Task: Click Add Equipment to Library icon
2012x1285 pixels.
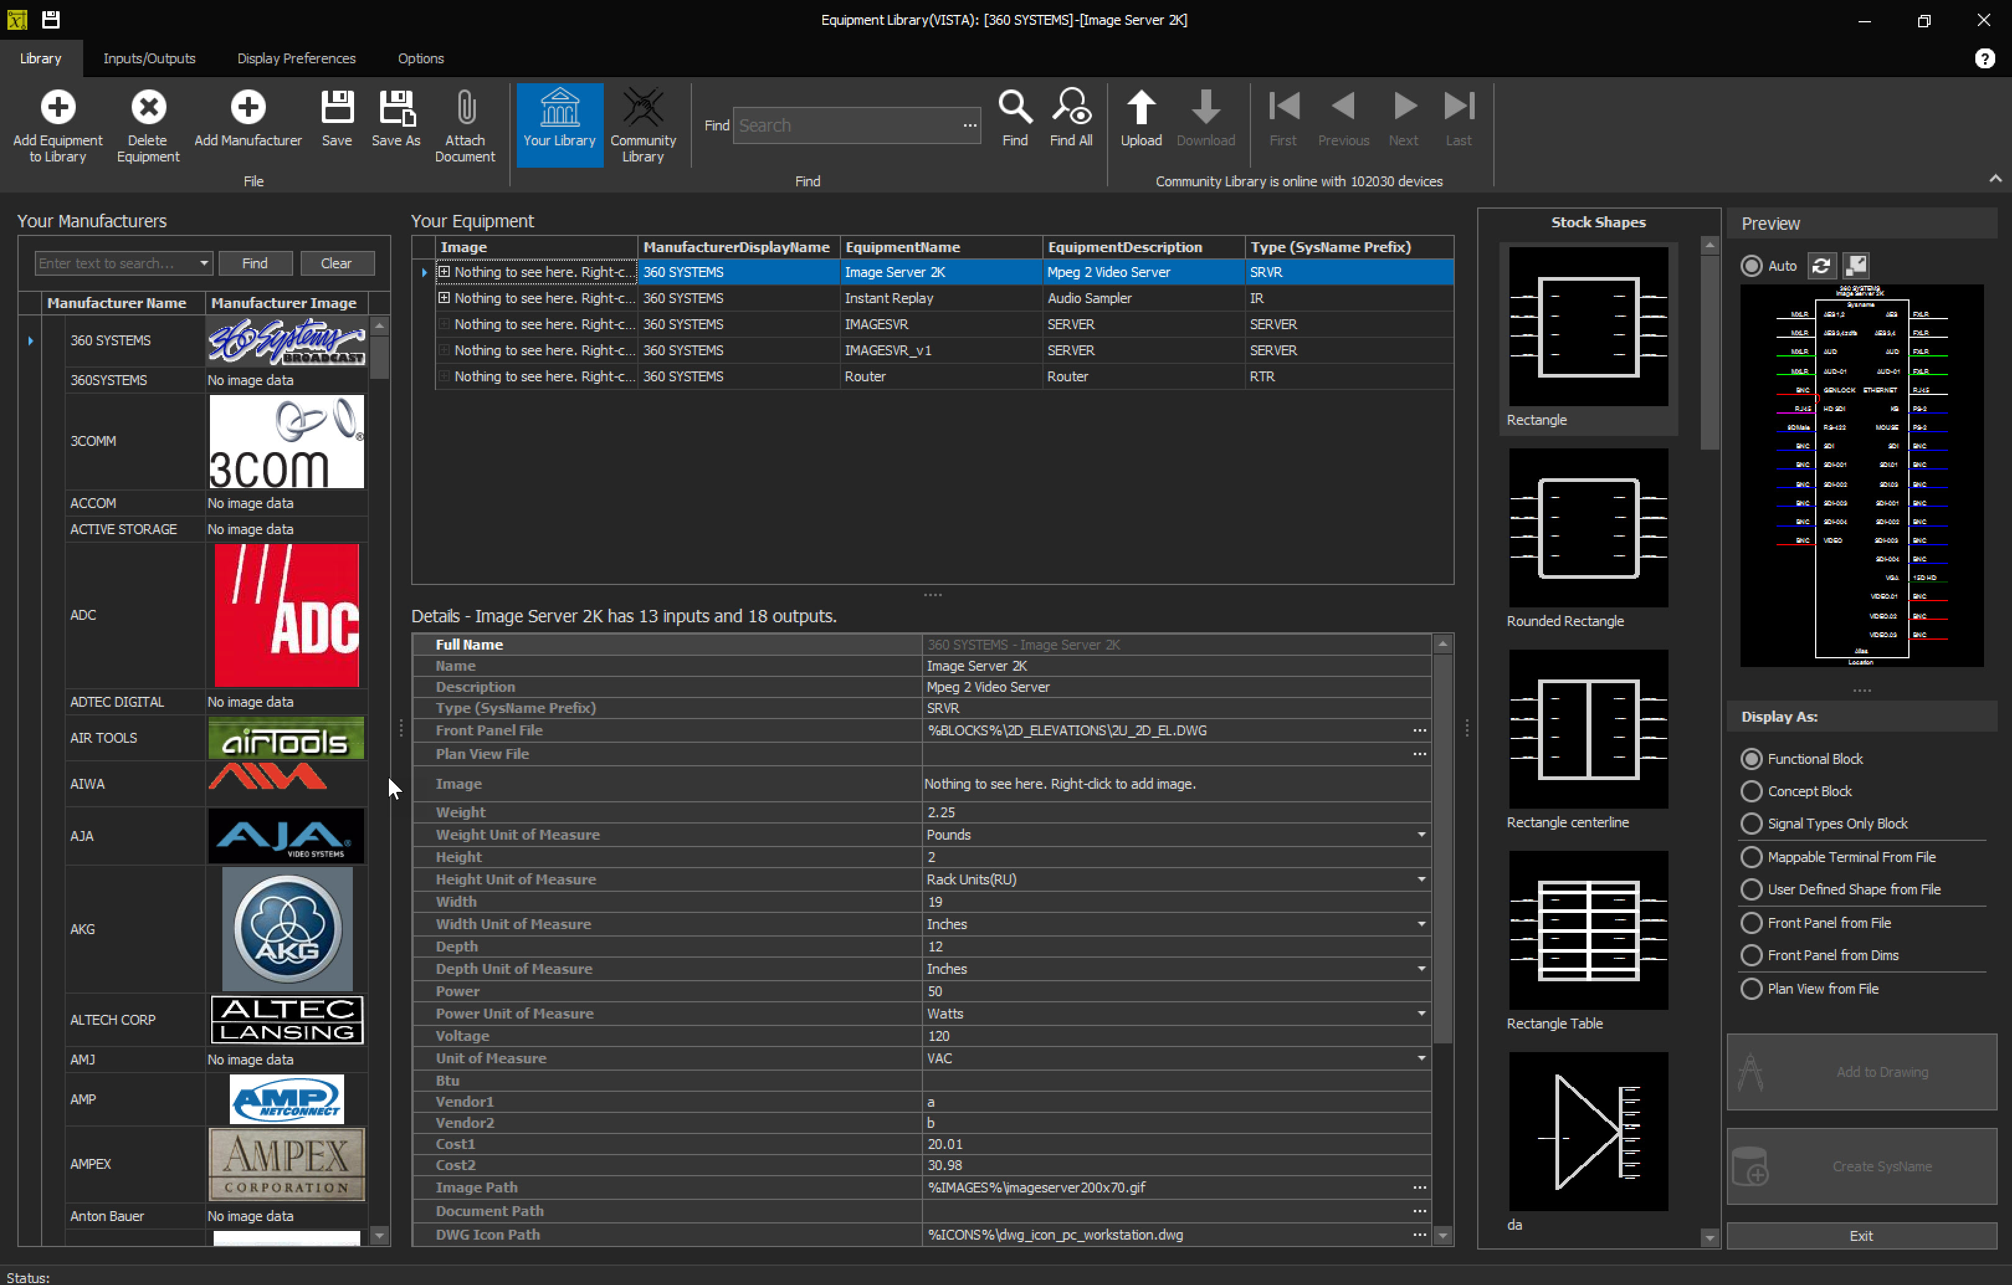Action: pyautogui.click(x=58, y=108)
